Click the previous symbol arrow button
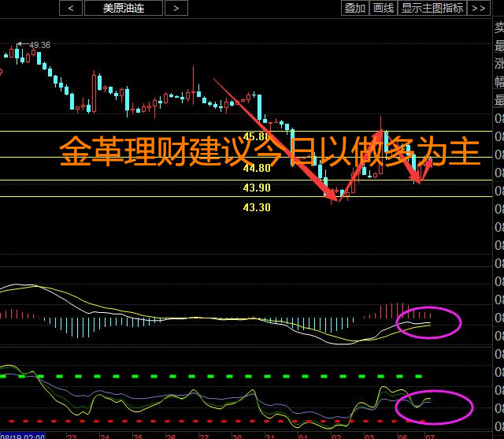 pos(71,8)
